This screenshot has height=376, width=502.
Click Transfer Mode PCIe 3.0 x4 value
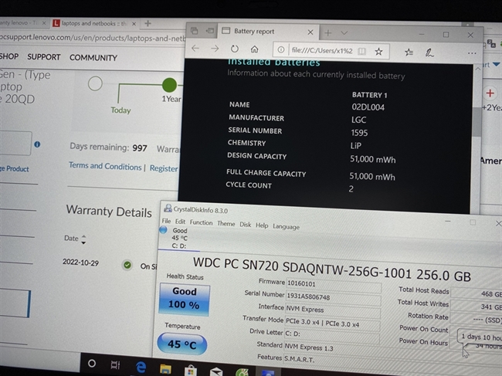(x=331, y=323)
